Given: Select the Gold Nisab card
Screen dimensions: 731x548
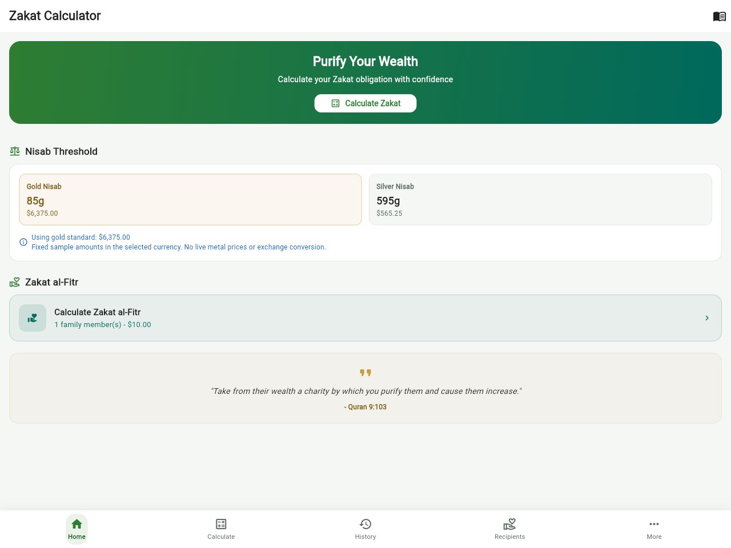Looking at the screenshot, I should point(190,199).
